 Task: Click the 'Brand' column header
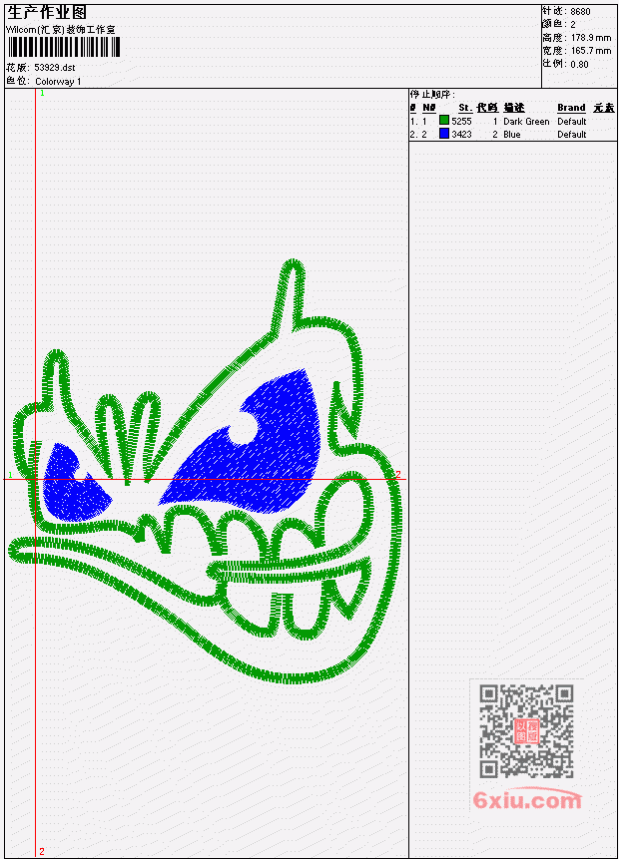click(x=571, y=108)
